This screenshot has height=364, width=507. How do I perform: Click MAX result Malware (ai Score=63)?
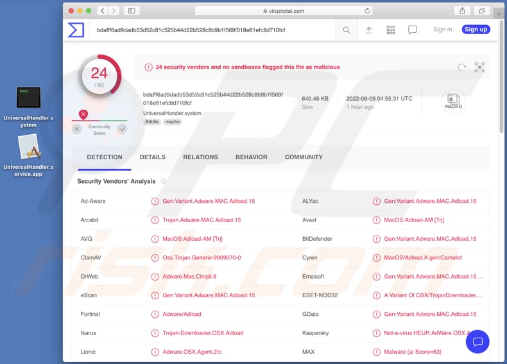[413, 352]
